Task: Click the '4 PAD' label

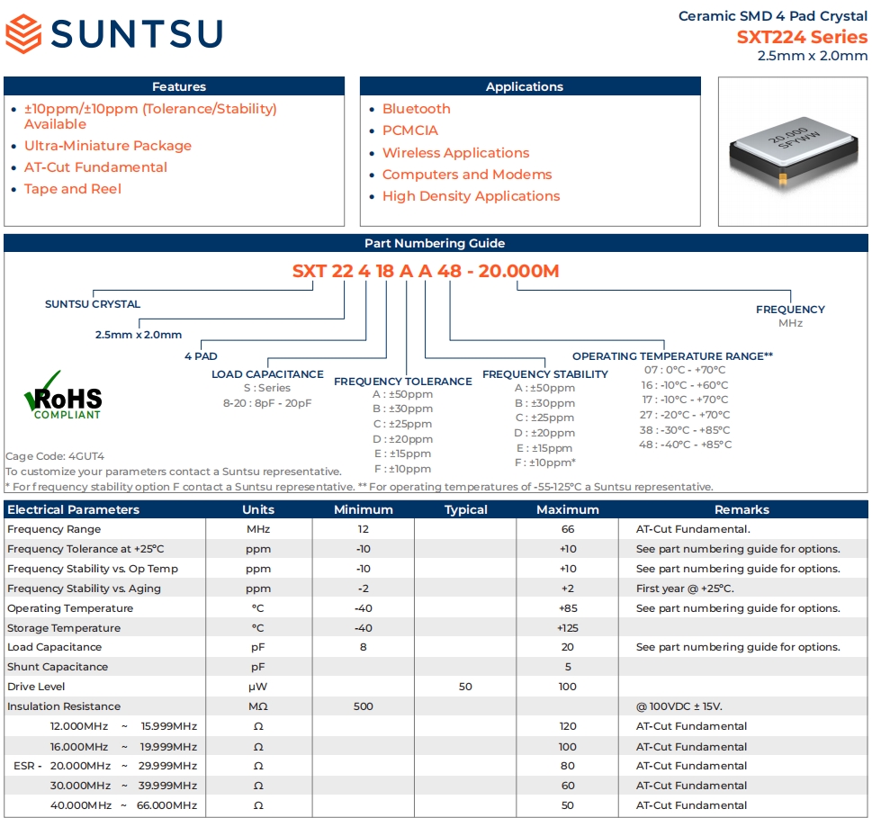Action: (201, 355)
